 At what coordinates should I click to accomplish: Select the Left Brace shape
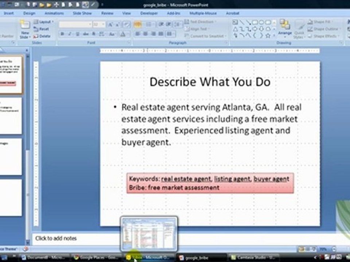(x=255, y=36)
